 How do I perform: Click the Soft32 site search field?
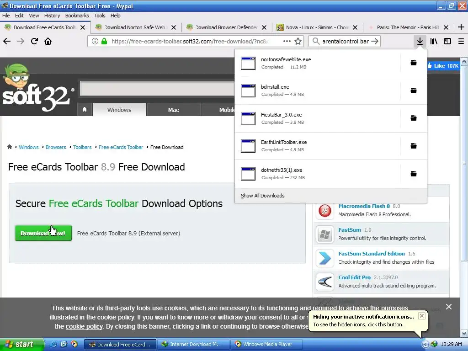pos(157,89)
